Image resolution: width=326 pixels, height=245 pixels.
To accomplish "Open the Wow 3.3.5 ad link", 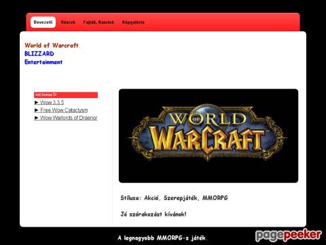I will [x=52, y=102].
